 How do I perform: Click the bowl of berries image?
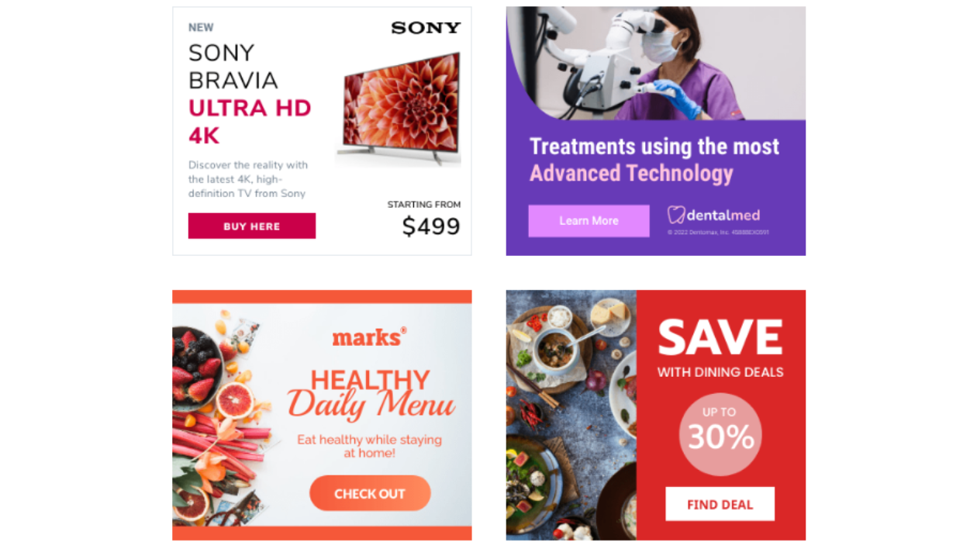[195, 368]
